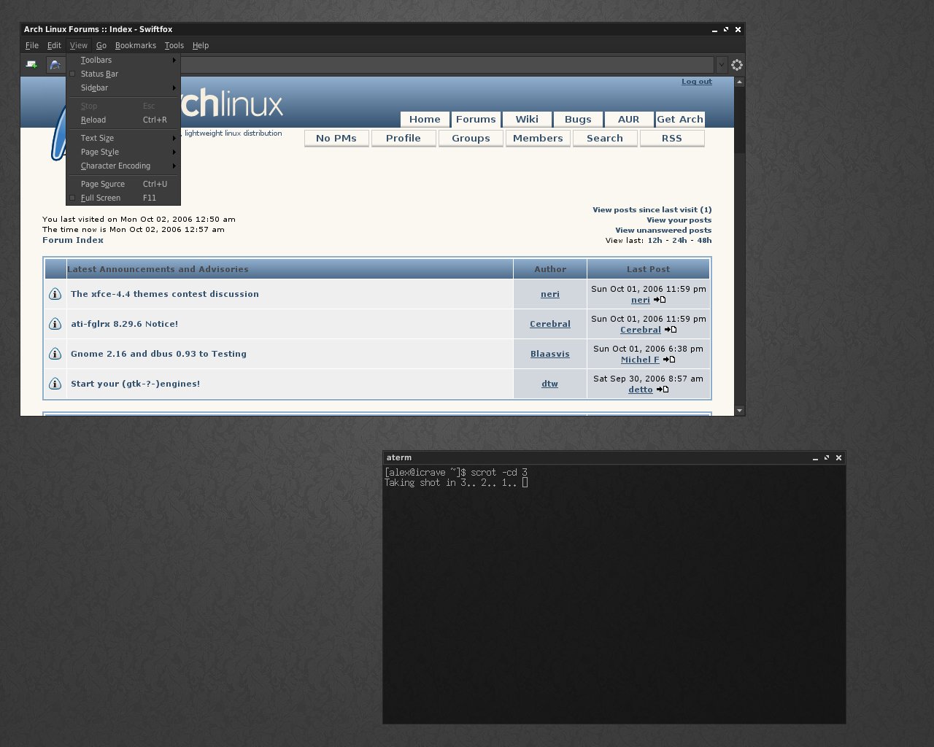Open the Tools menu

[174, 45]
